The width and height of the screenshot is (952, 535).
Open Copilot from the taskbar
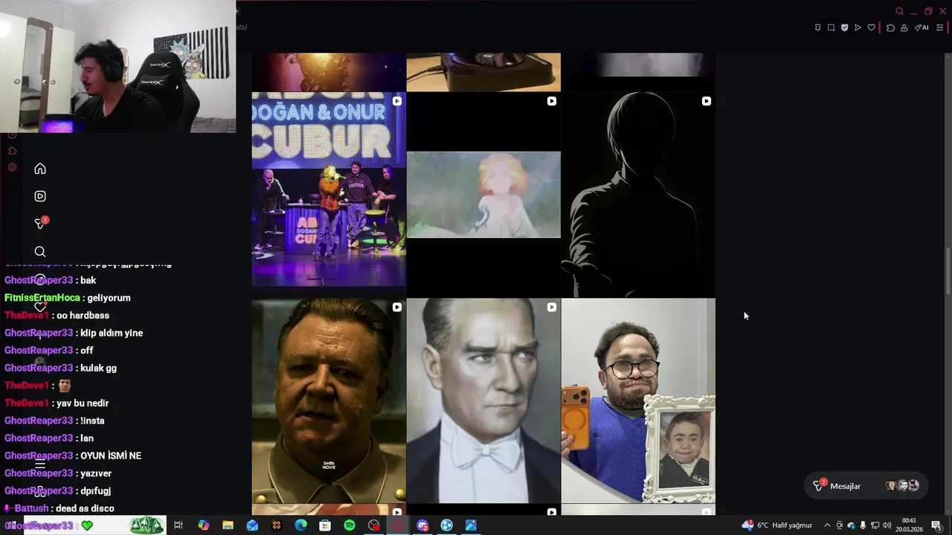[x=203, y=525]
